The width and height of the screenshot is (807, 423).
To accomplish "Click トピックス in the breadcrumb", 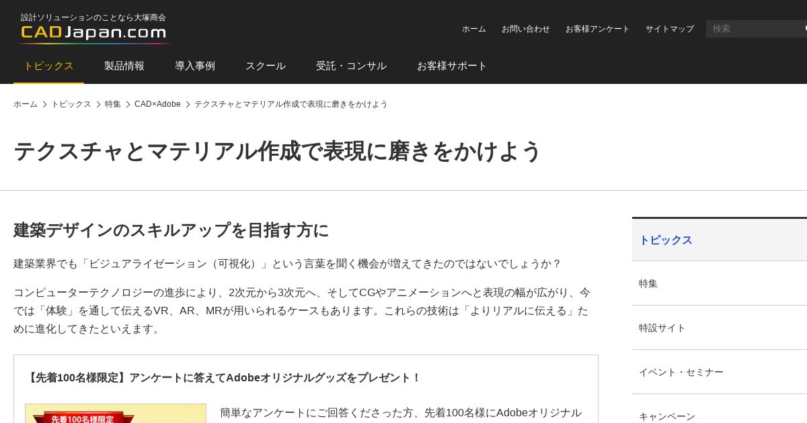I will [x=71, y=104].
